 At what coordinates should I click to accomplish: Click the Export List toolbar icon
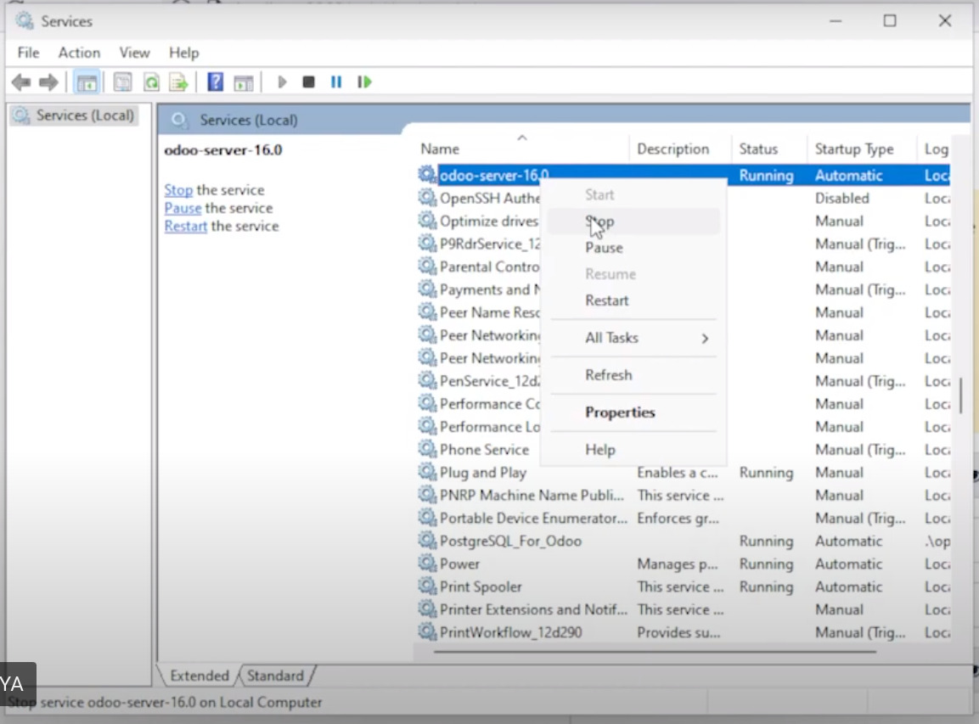178,82
